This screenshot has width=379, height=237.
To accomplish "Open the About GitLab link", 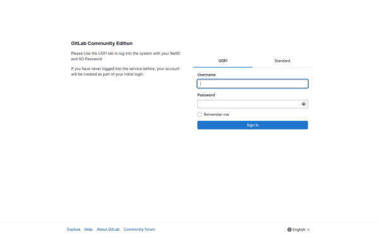I will (108, 229).
